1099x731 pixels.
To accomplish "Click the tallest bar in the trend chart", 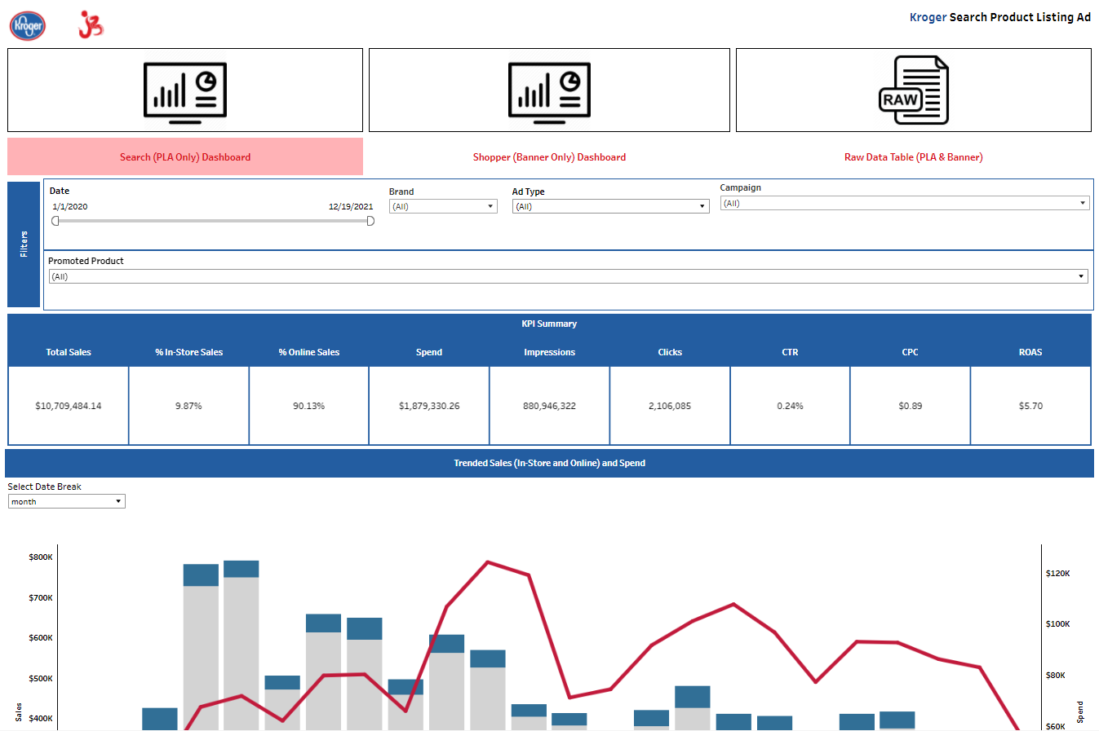I will [x=242, y=644].
